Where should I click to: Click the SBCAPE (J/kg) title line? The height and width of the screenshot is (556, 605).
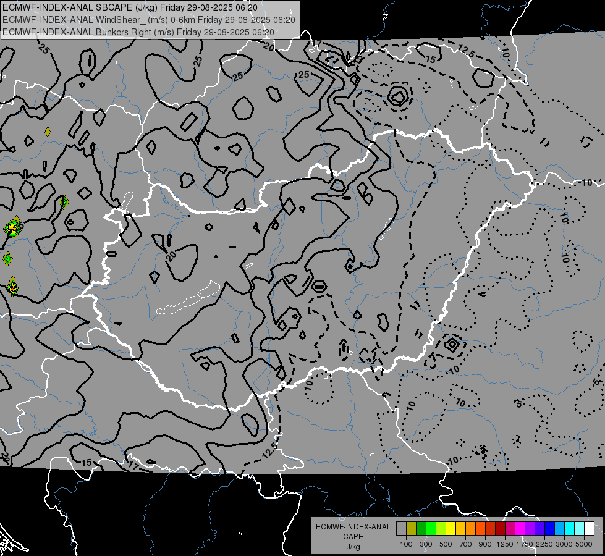pos(130,7)
